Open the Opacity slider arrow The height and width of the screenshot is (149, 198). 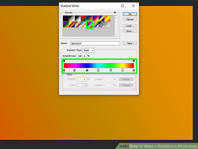coord(85,79)
